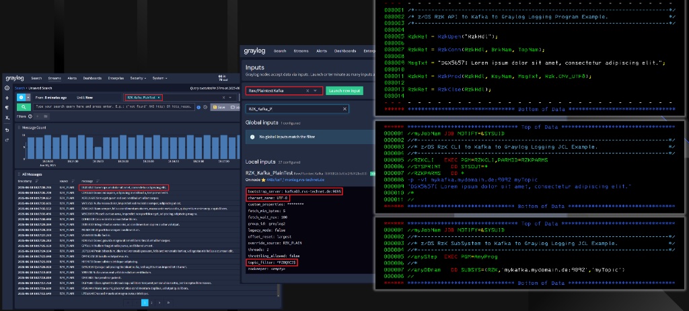Click the Search breadcrumb link
689x311 pixels.
pyautogui.click(x=20, y=88)
